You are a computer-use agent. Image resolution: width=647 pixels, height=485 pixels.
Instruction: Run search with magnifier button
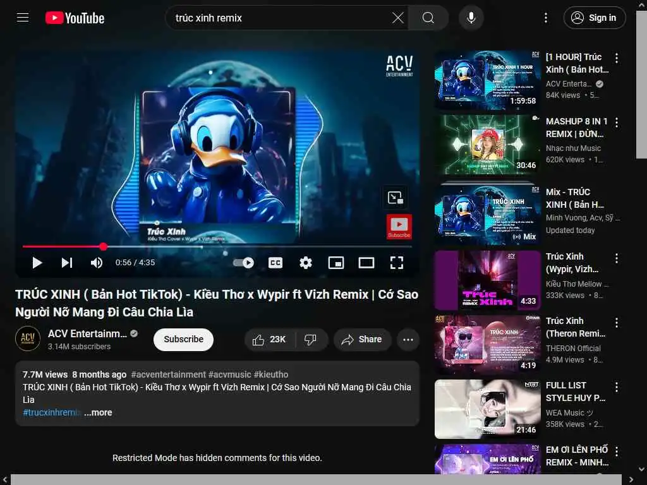pos(428,18)
